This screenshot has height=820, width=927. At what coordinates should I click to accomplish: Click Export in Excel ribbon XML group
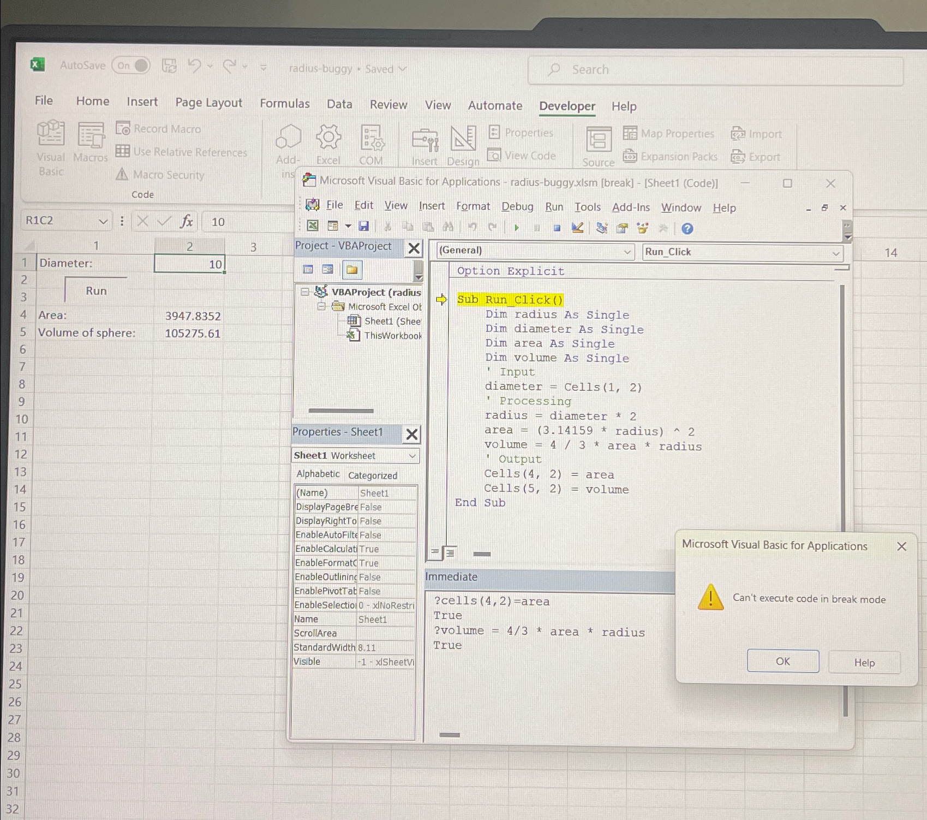coord(756,157)
